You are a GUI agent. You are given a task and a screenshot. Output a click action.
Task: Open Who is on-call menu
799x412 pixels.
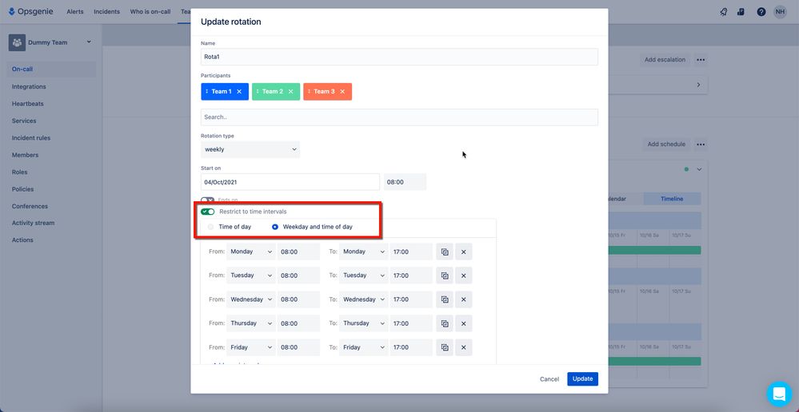pyautogui.click(x=150, y=12)
